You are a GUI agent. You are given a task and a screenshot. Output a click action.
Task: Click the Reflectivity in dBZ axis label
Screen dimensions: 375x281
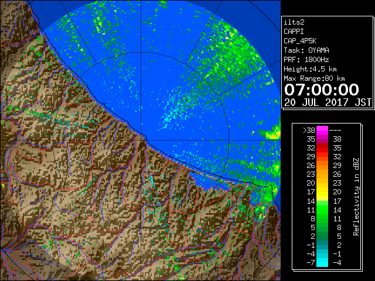pyautogui.click(x=356, y=197)
